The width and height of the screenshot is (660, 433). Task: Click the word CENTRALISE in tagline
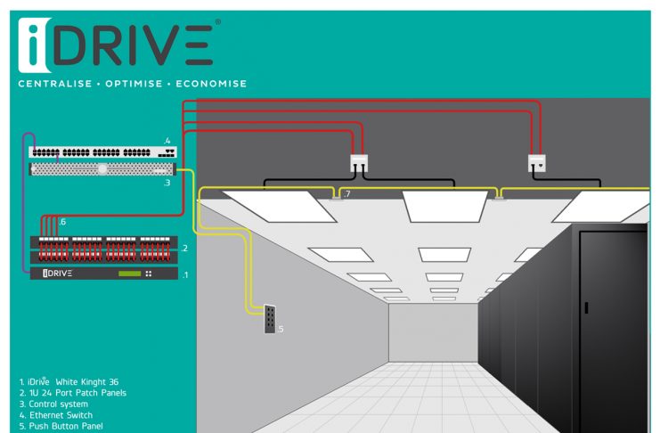(x=55, y=84)
